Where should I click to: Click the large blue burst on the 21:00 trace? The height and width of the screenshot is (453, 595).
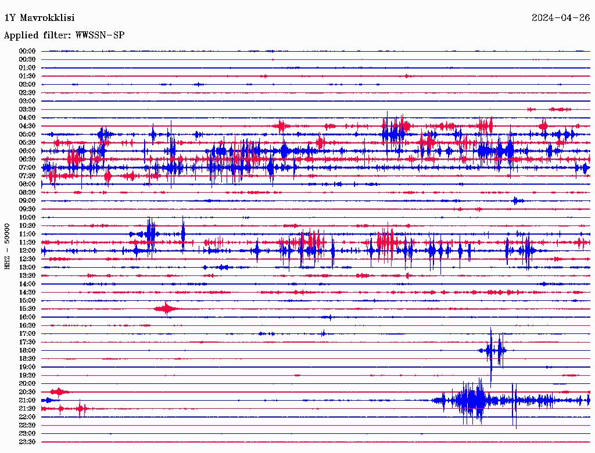pyautogui.click(x=471, y=400)
